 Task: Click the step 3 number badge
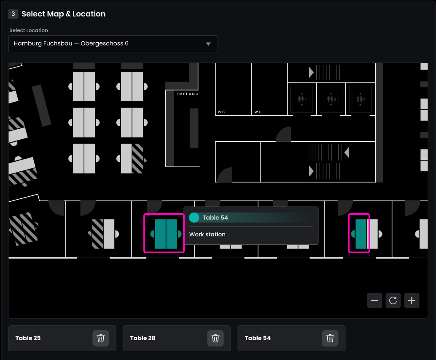point(13,14)
